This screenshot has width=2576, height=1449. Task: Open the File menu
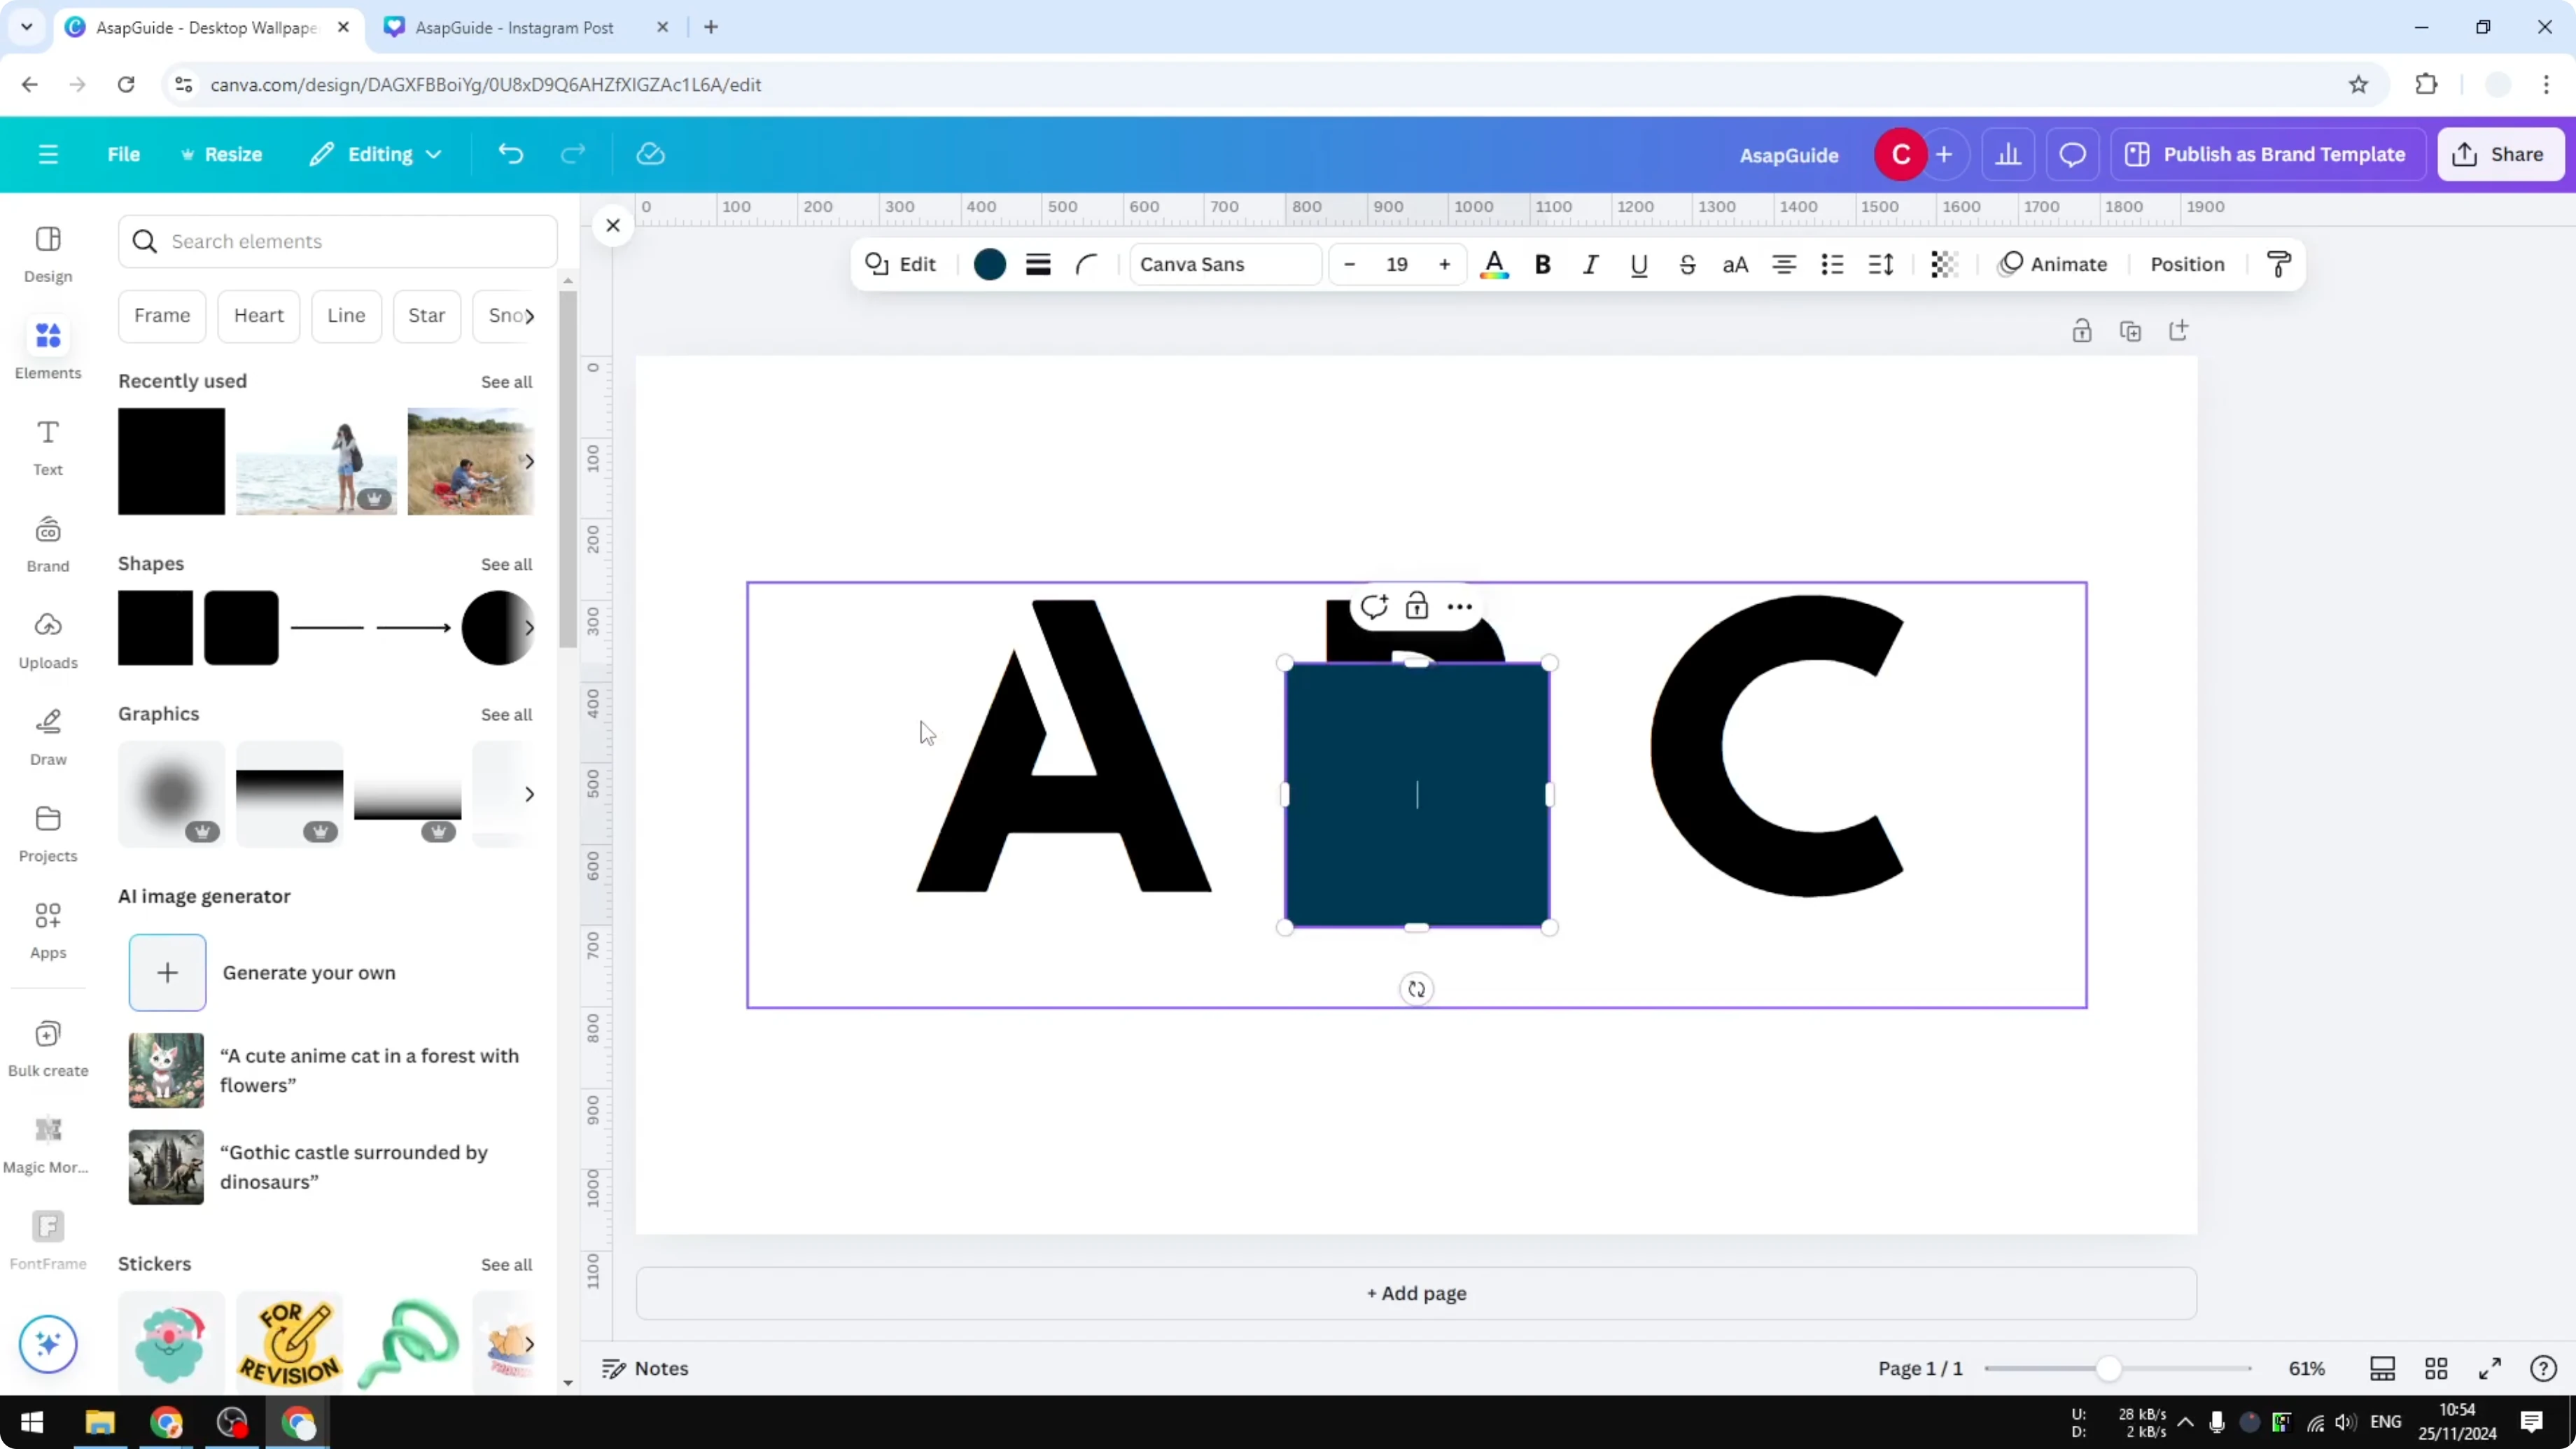(124, 154)
